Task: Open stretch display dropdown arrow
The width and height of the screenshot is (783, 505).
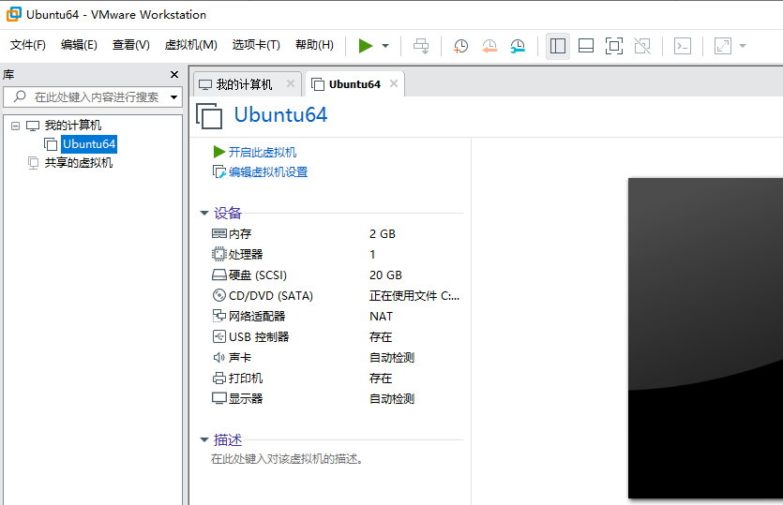Action: pos(743,46)
